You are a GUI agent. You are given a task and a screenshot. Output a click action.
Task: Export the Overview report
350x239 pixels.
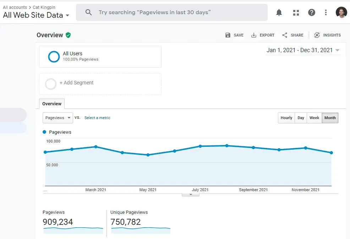click(x=263, y=35)
